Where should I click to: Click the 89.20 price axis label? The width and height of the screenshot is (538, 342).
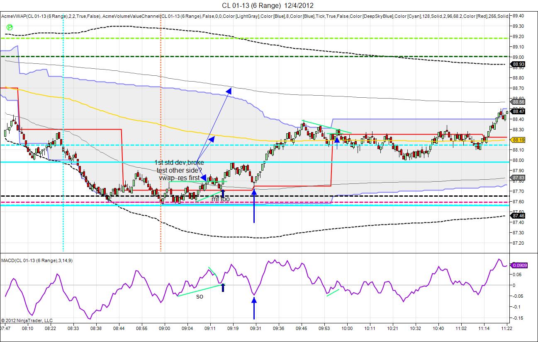coord(519,36)
